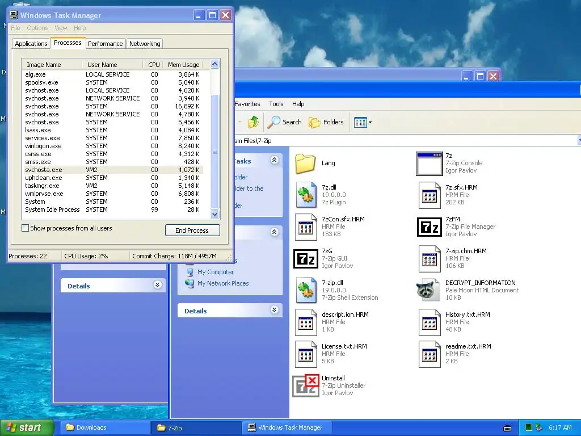Select the svchosta.exe process row
The height and width of the screenshot is (436, 581).
pyautogui.click(x=113, y=170)
